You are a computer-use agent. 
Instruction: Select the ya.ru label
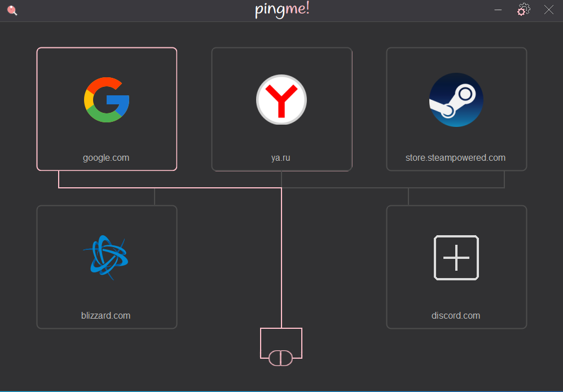(281, 157)
